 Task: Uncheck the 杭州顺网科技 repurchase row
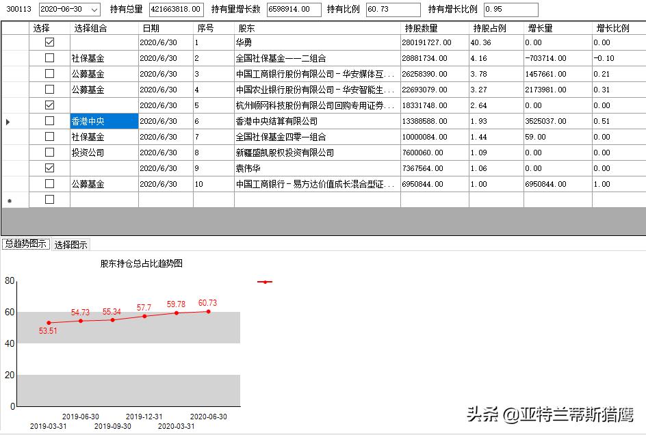[x=48, y=105]
